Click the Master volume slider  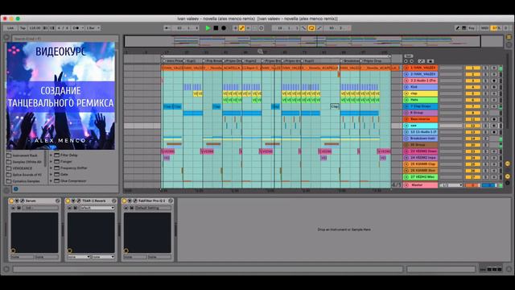472,185
